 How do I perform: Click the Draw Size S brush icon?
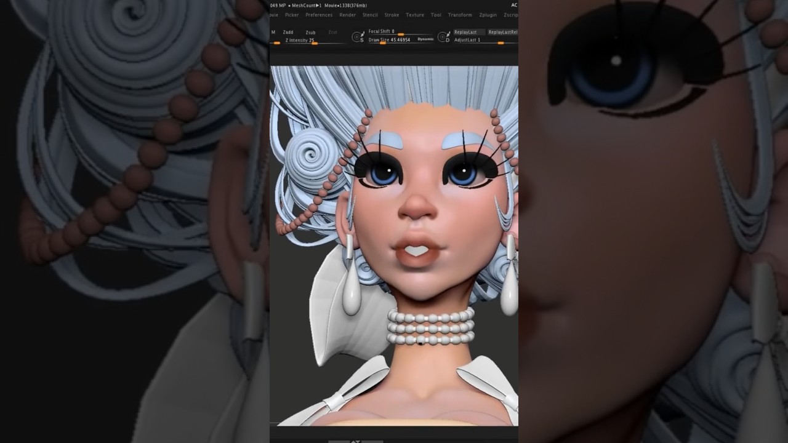click(x=358, y=38)
